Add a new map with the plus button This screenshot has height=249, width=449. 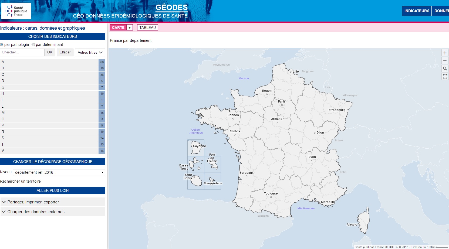click(x=130, y=28)
